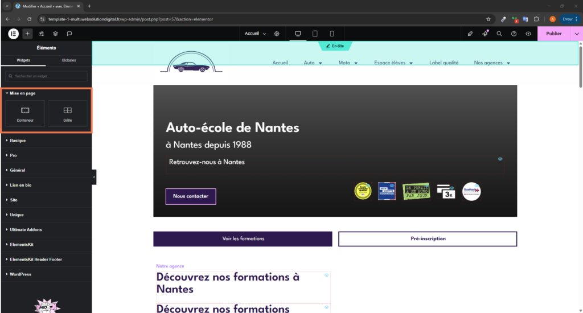
Task: Open the Publier options dropdown arrow
Action: tap(576, 34)
